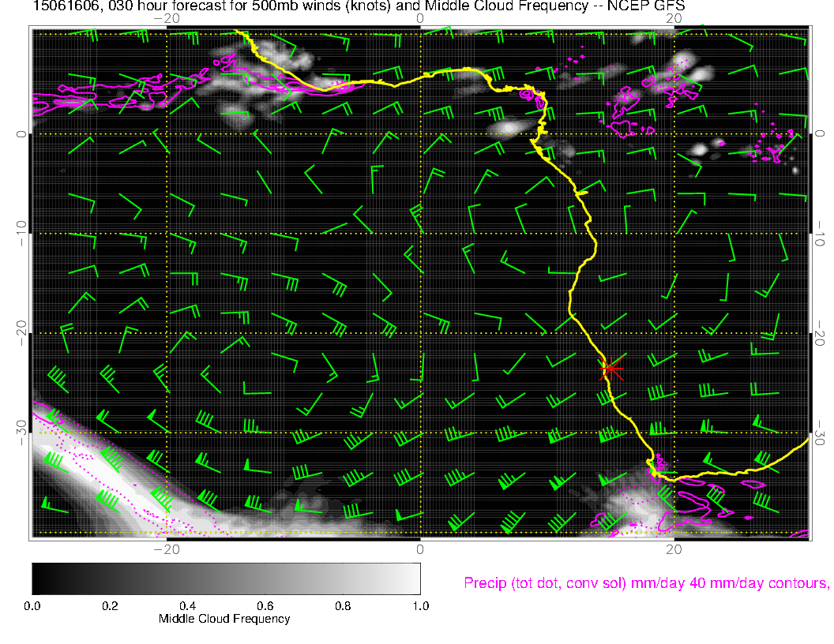Click the 0 longitude label below the map
This screenshot has height=644, width=834.
pyautogui.click(x=420, y=549)
